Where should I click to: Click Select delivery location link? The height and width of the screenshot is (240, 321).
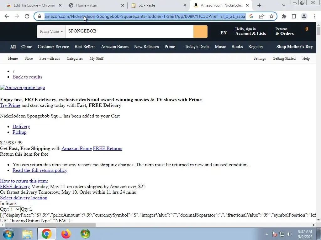point(24,198)
